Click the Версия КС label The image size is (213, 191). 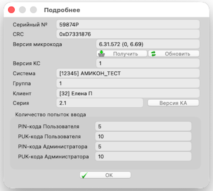point(26,63)
